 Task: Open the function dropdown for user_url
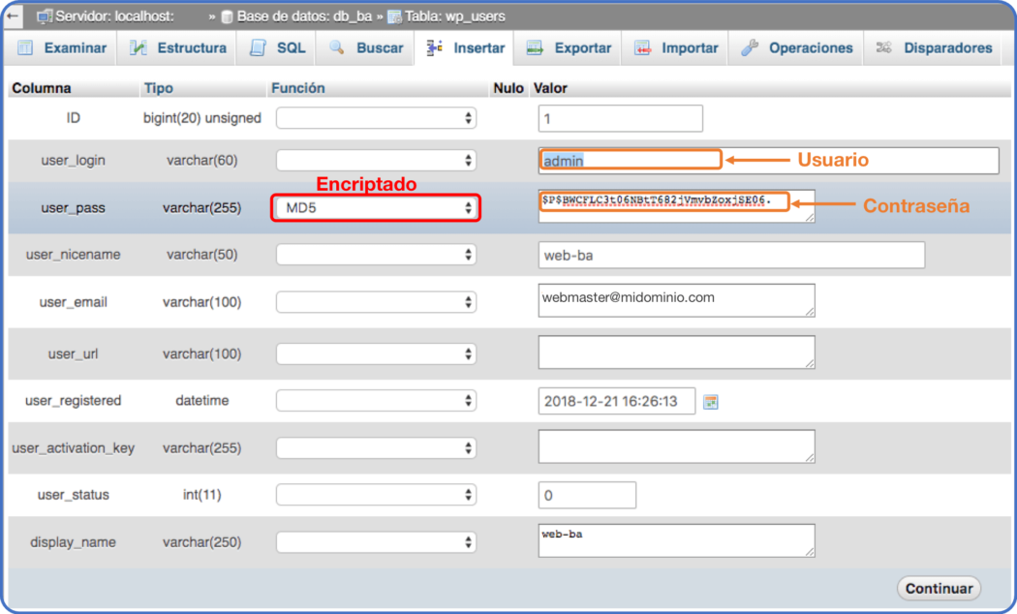coord(376,353)
